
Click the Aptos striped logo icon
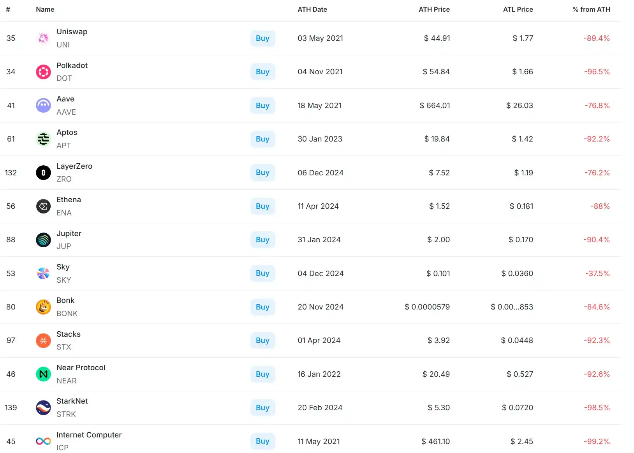(x=43, y=139)
